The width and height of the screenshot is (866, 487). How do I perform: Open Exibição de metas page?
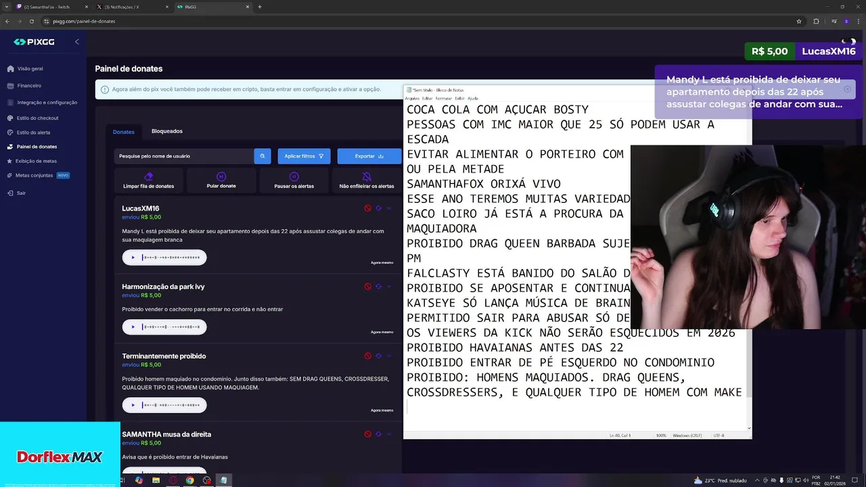pyautogui.click(x=32, y=161)
